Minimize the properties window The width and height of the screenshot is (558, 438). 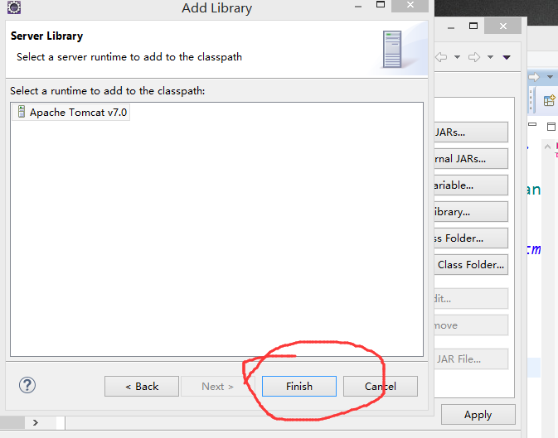coord(451,27)
